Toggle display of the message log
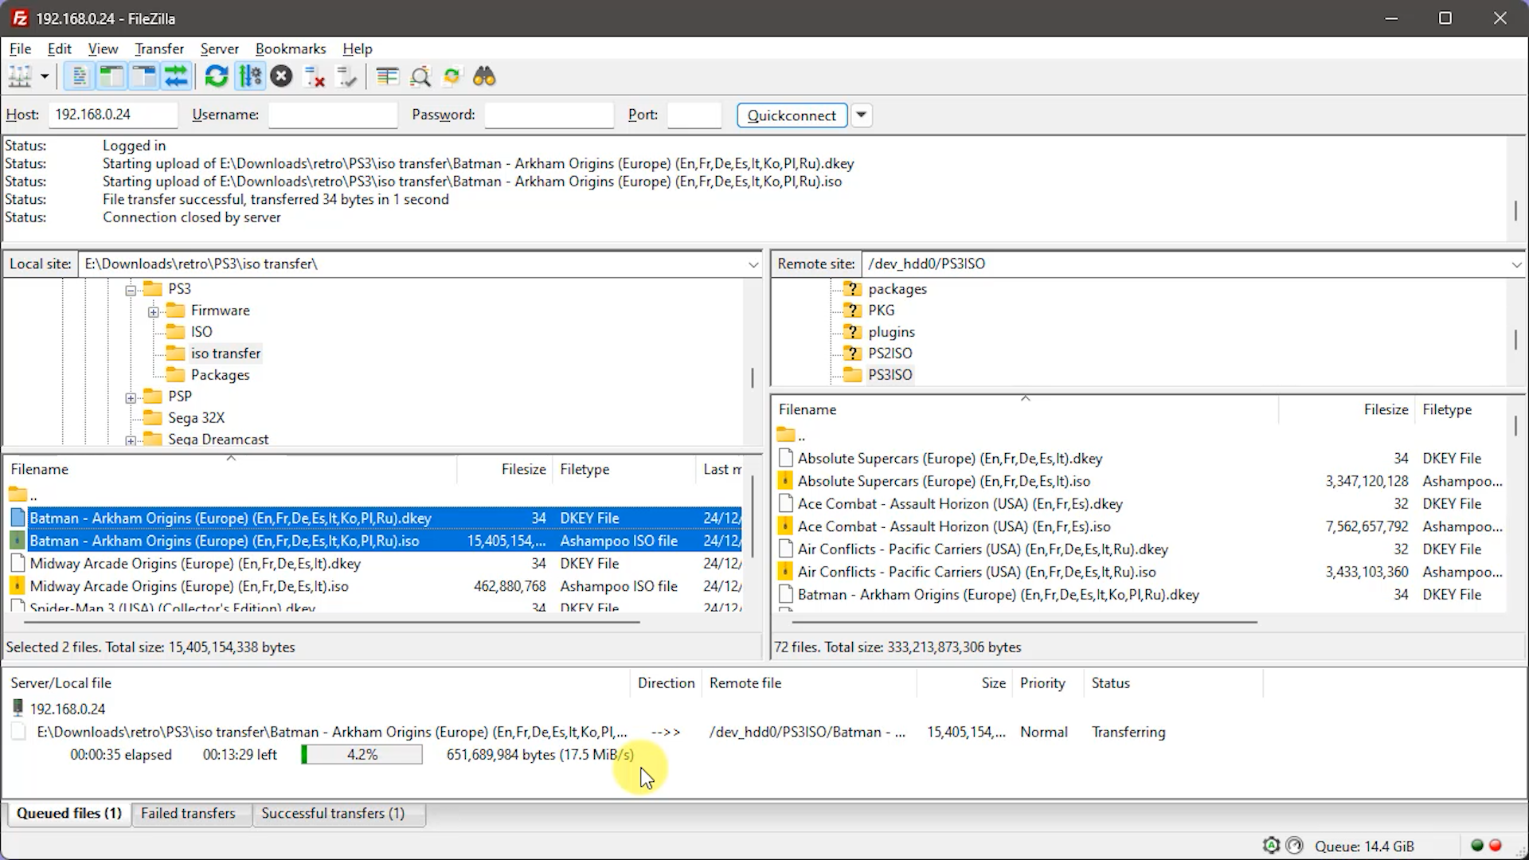 pyautogui.click(x=77, y=76)
